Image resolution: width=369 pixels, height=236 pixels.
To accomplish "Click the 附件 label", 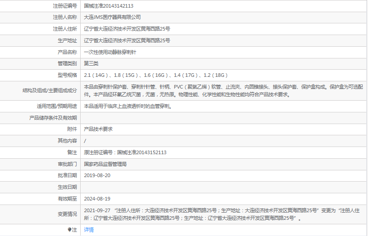I will coord(72,129).
